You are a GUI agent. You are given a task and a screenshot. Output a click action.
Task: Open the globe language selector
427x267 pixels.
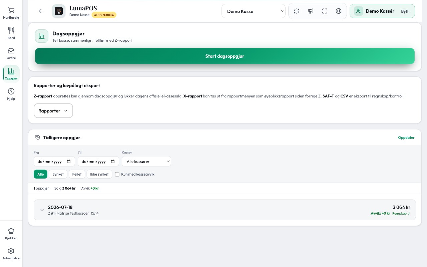pos(339,11)
